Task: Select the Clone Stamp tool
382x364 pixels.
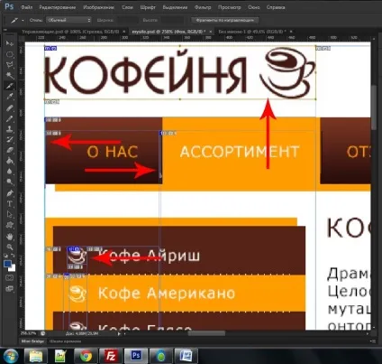Action: tap(10, 129)
